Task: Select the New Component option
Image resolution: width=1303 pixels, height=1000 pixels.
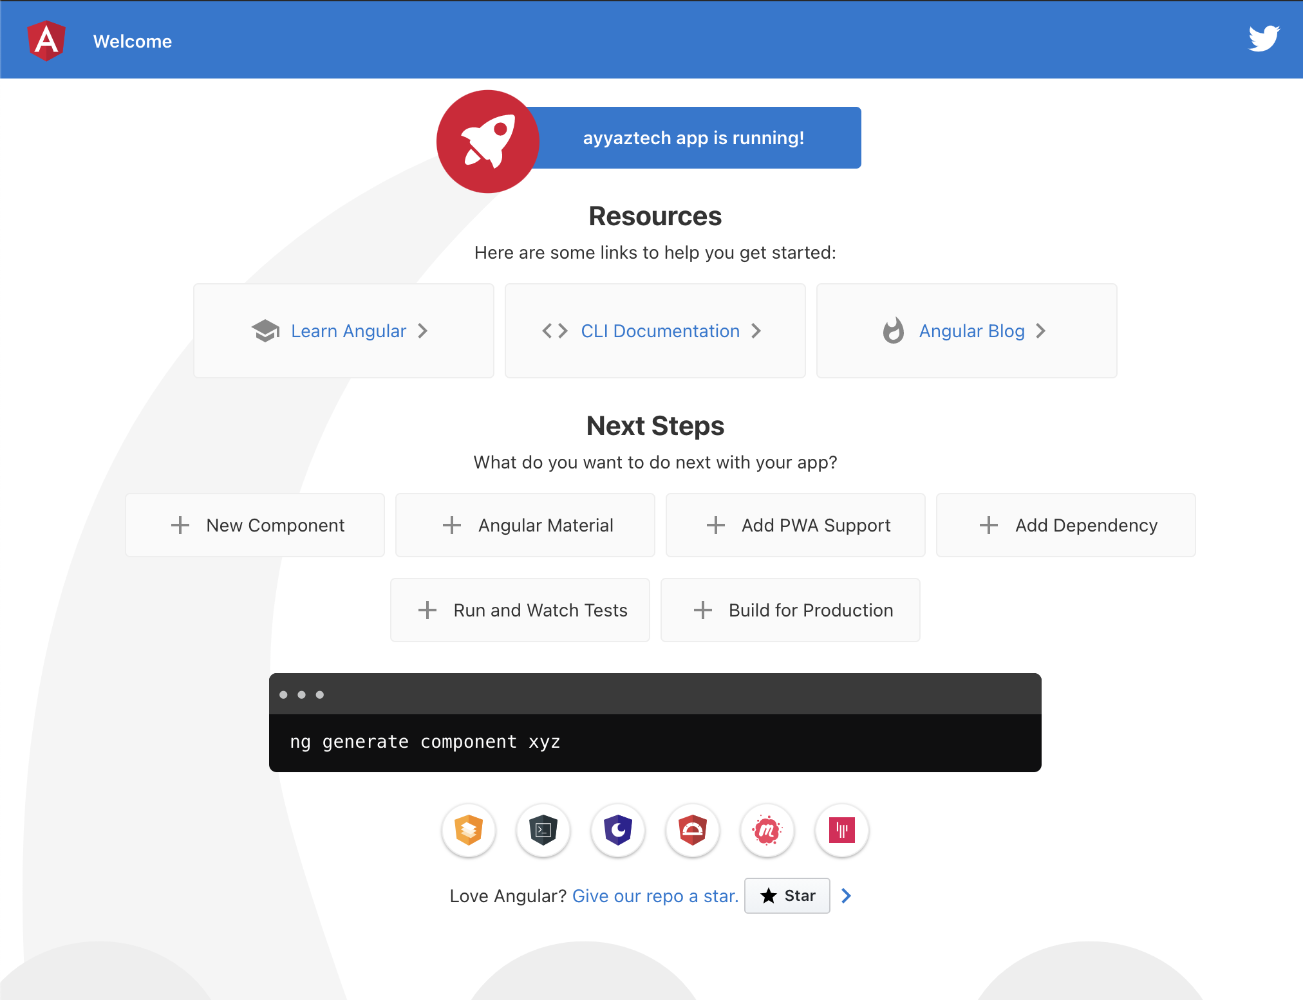Action: [x=255, y=525]
